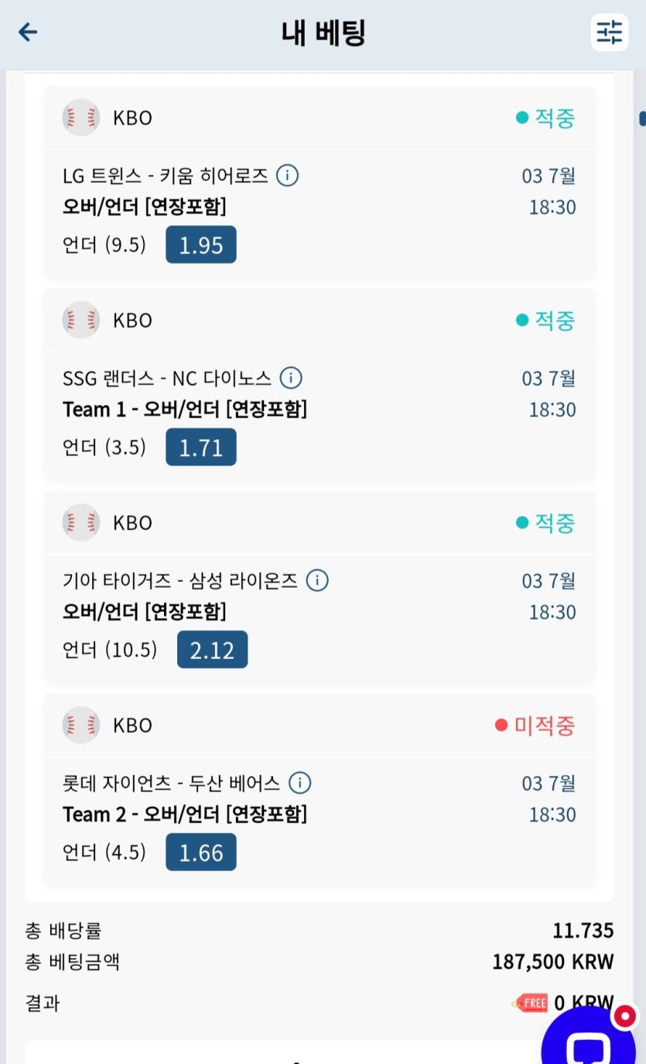This screenshot has width=646, height=1064.
Task: Open the filter settings icon
Action: point(609,32)
